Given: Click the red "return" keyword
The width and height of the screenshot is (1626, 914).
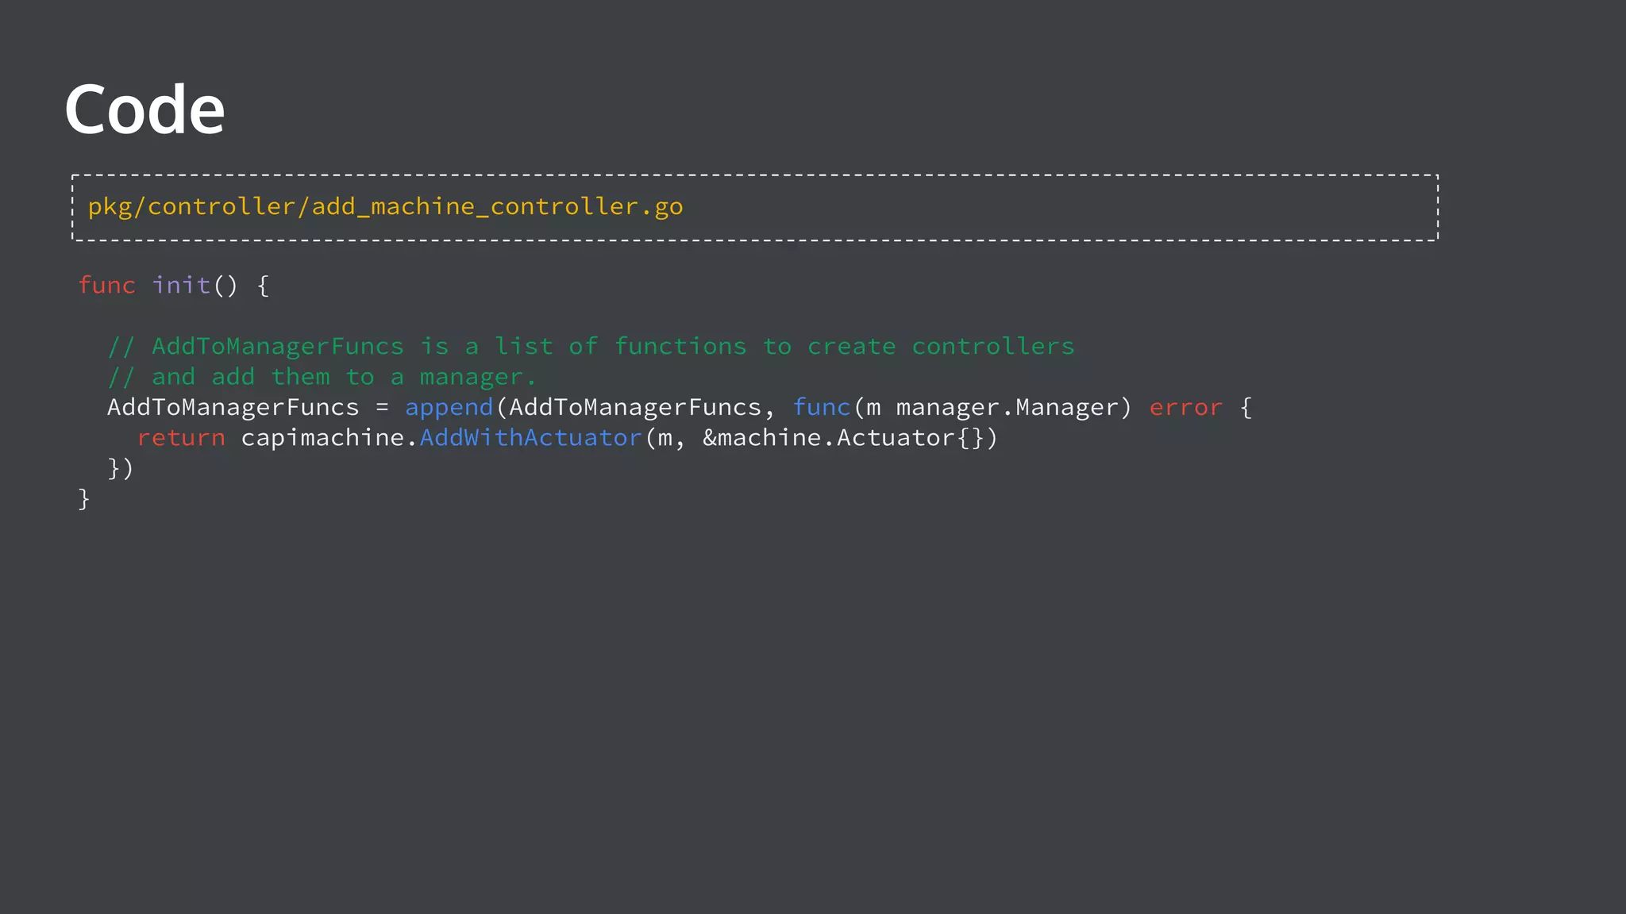Looking at the screenshot, I should 181,438.
